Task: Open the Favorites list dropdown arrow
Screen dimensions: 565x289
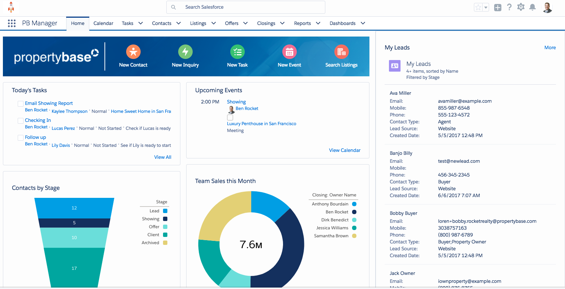Action: point(486,7)
